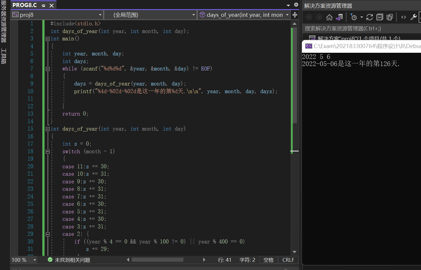Open the active documents list arrow

coord(288,5)
